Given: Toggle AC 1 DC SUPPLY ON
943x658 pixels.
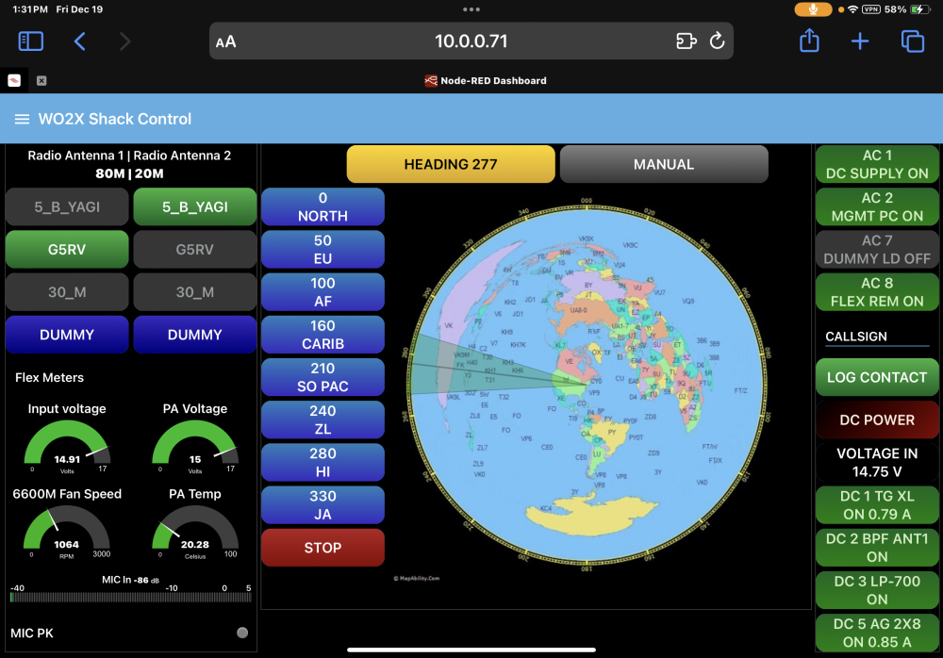Looking at the screenshot, I should click(x=877, y=164).
